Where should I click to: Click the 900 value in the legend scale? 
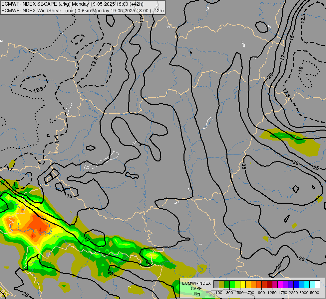261,293
